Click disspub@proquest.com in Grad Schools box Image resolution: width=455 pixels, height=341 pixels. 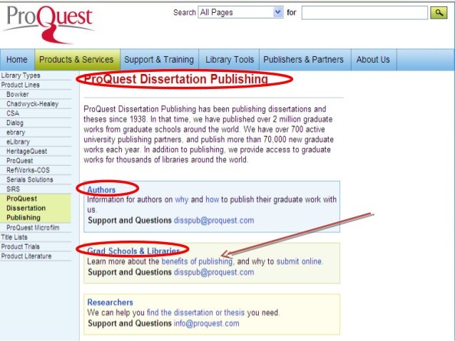tap(214, 273)
